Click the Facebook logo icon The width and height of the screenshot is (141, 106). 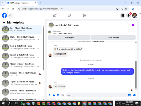[x=5, y=16]
